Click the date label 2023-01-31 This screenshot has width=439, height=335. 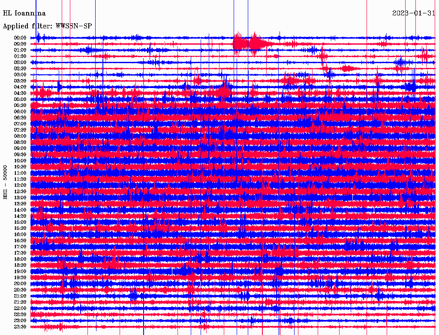point(414,13)
